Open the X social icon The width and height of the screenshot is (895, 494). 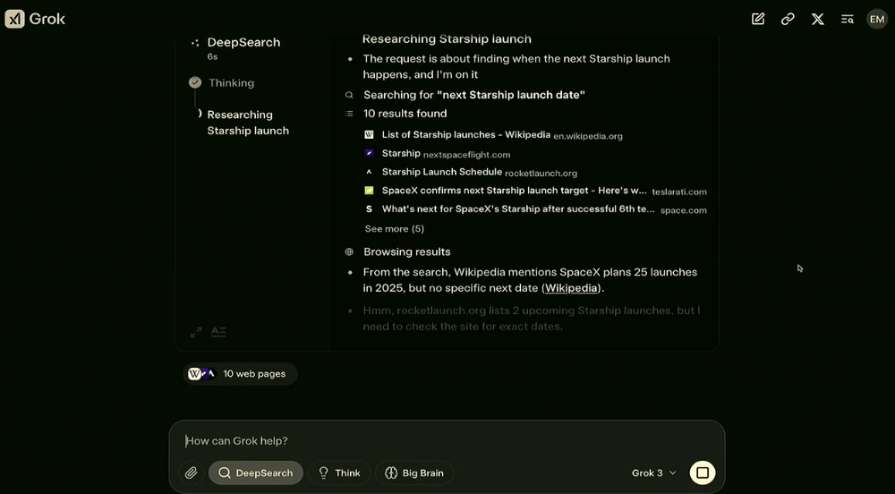click(817, 19)
